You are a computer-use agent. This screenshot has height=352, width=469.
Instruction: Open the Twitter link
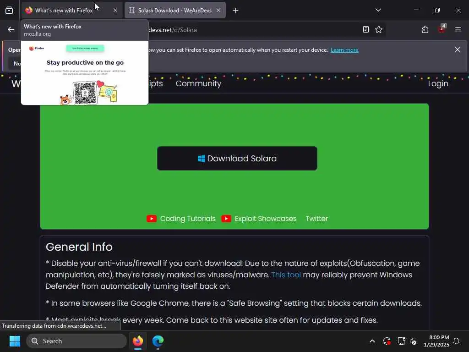point(317,219)
